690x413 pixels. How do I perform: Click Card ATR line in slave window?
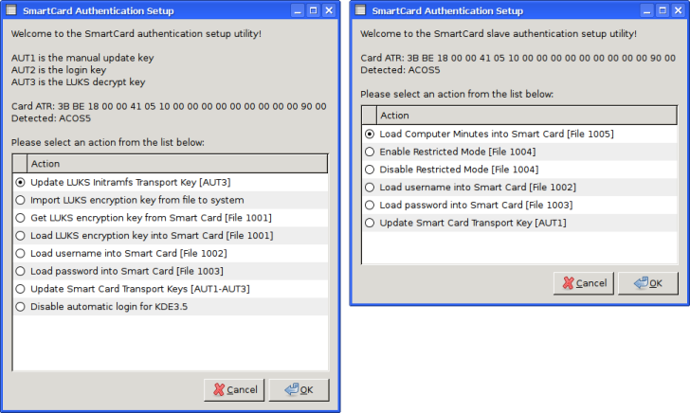tap(517, 58)
